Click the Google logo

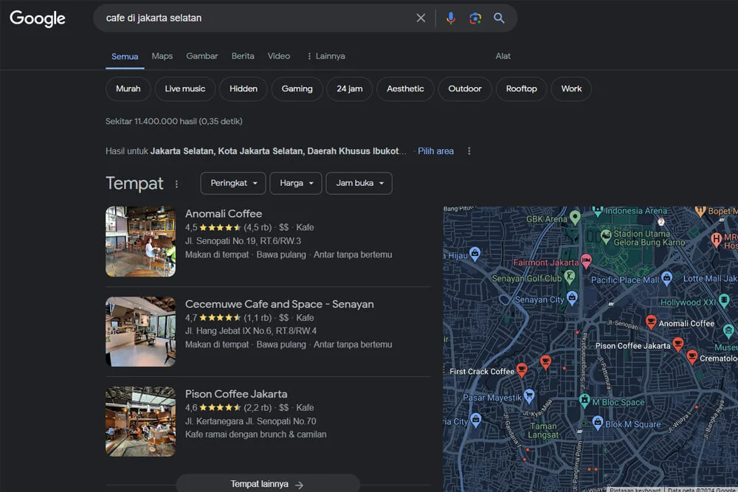point(38,18)
